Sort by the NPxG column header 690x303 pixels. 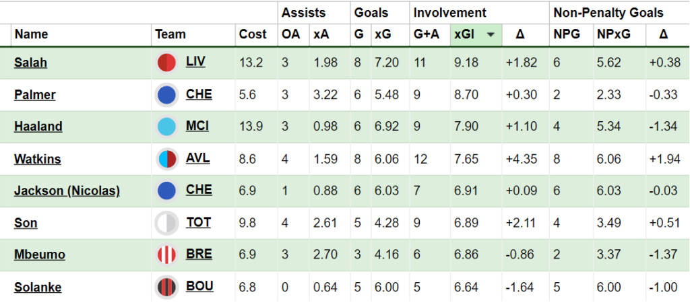613,35
